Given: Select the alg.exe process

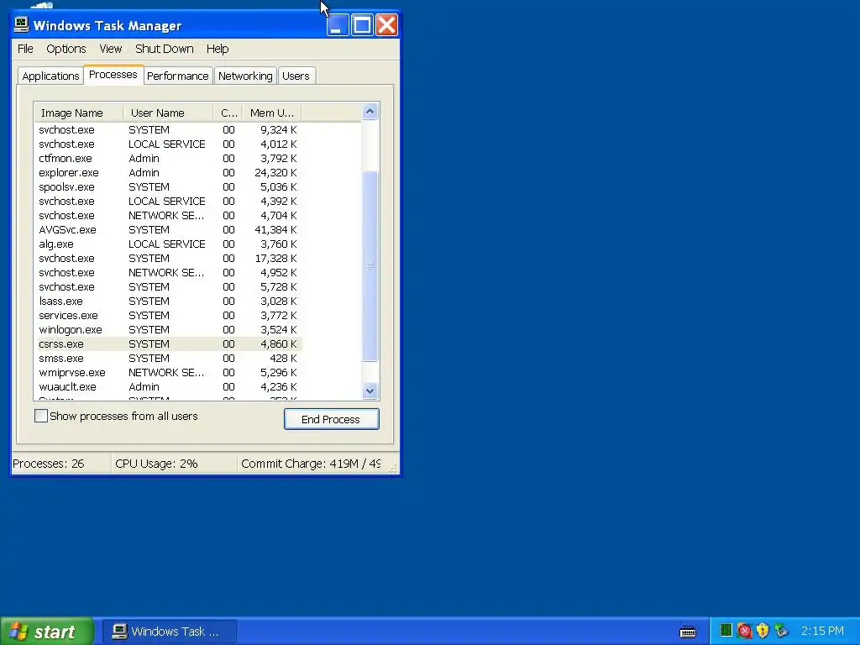Looking at the screenshot, I should pyautogui.click(x=168, y=244).
